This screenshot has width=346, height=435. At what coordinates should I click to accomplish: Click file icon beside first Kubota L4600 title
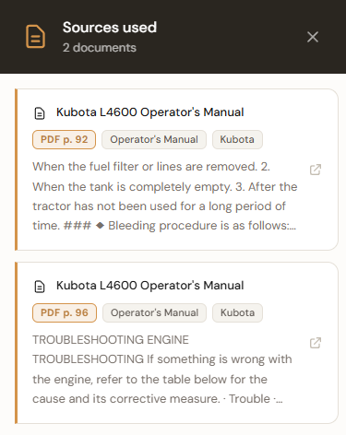tap(40, 113)
